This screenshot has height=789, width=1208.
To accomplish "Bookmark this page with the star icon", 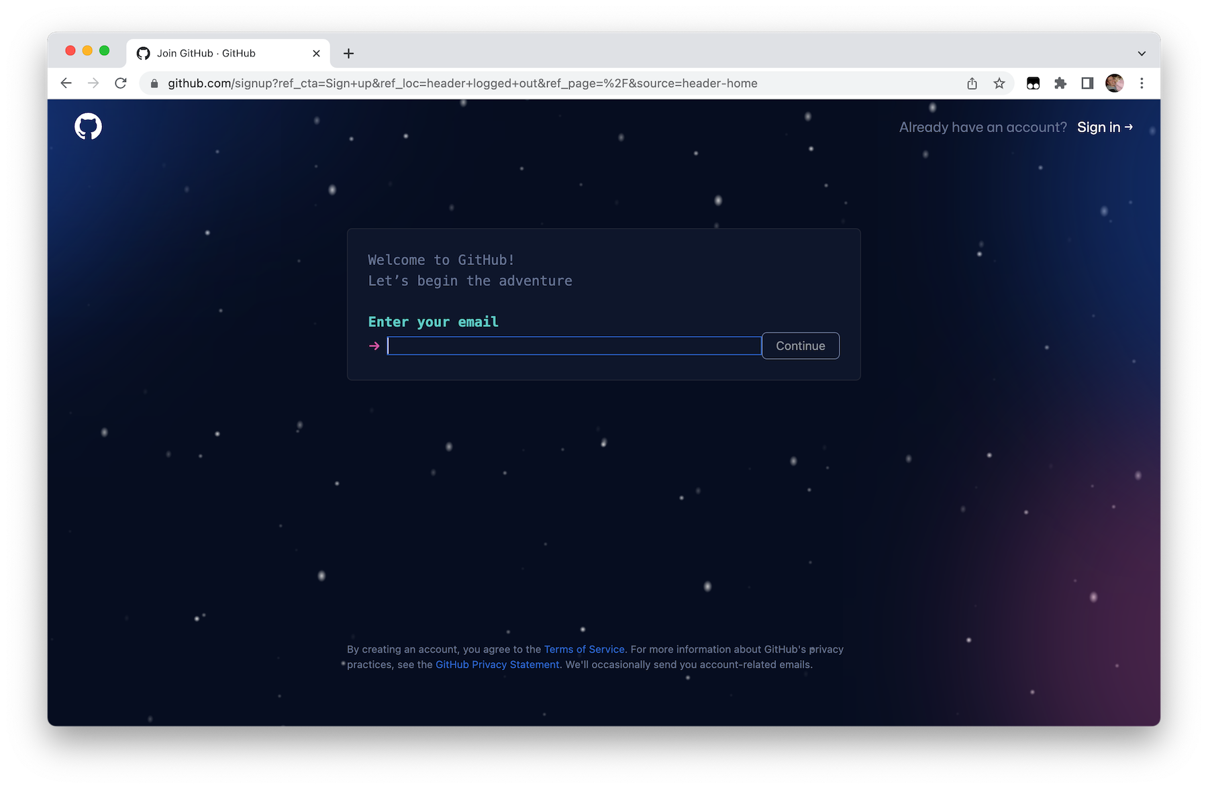I will click(999, 83).
